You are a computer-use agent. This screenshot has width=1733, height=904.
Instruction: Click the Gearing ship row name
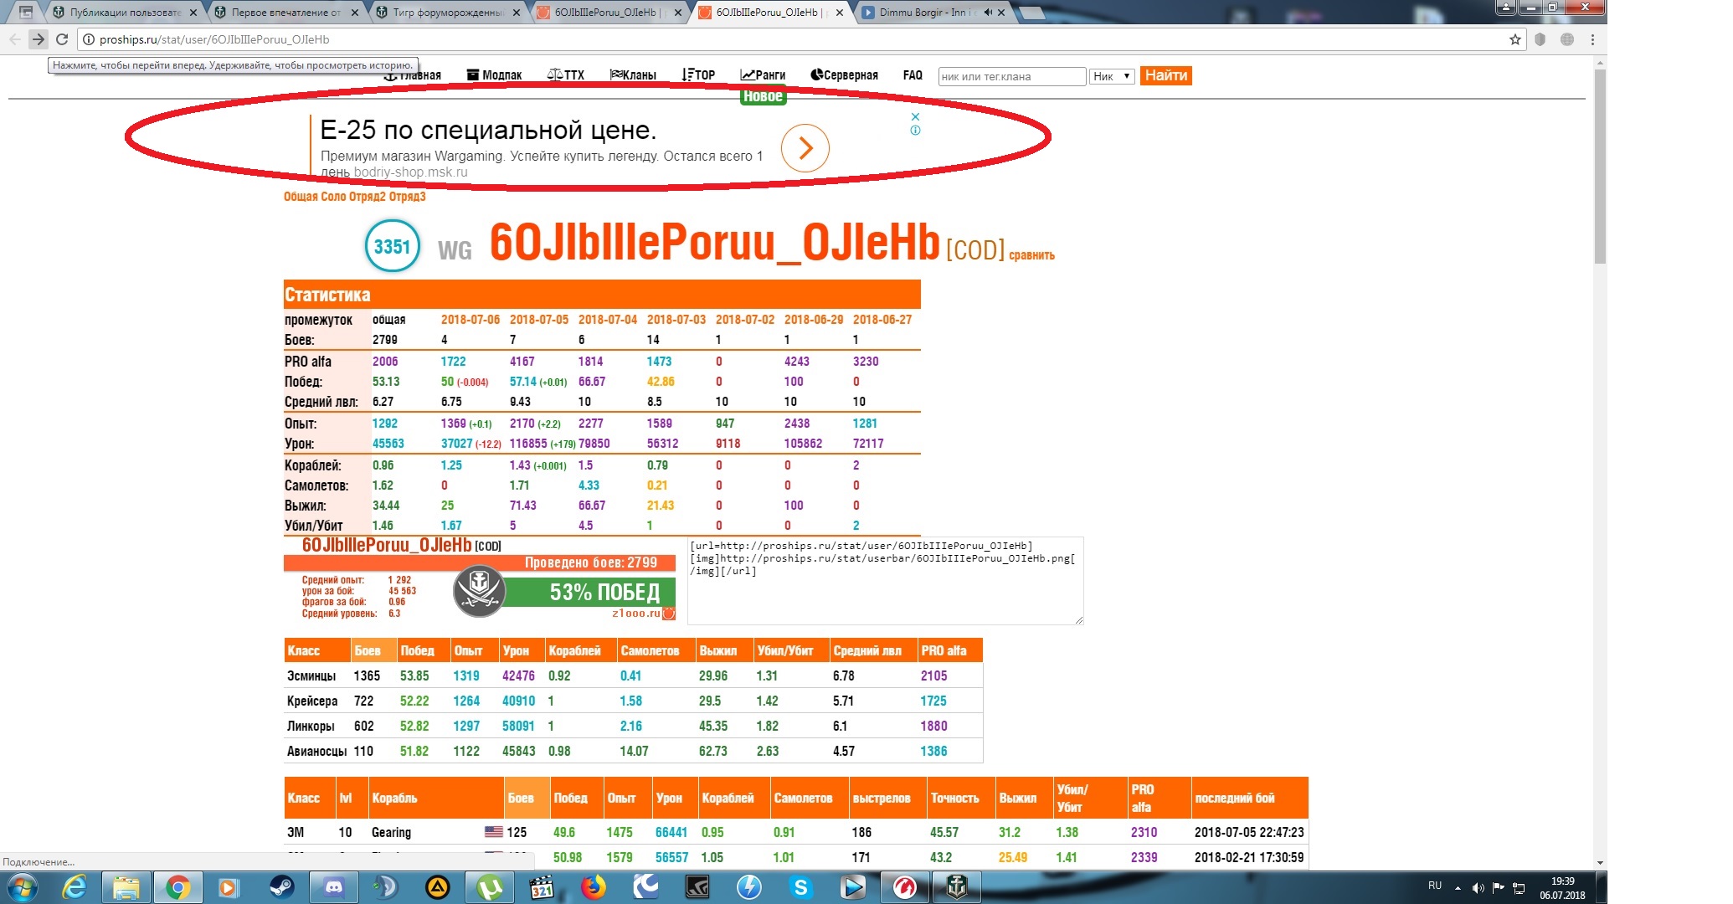coord(391,833)
